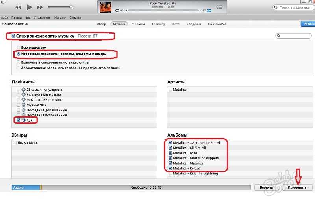Screen dimensions: 315x210
Task: Switch to the Музыка tab
Action: pyautogui.click(x=119, y=24)
